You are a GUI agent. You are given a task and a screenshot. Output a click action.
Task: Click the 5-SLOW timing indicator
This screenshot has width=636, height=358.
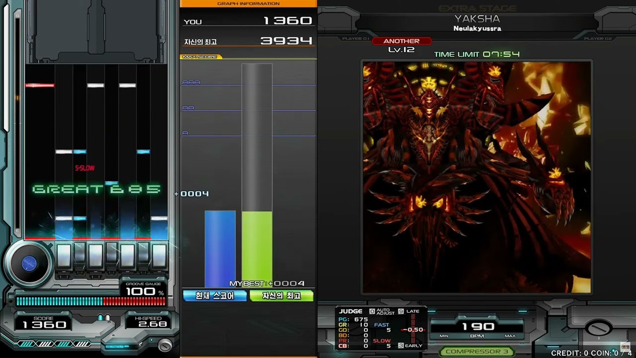point(84,168)
